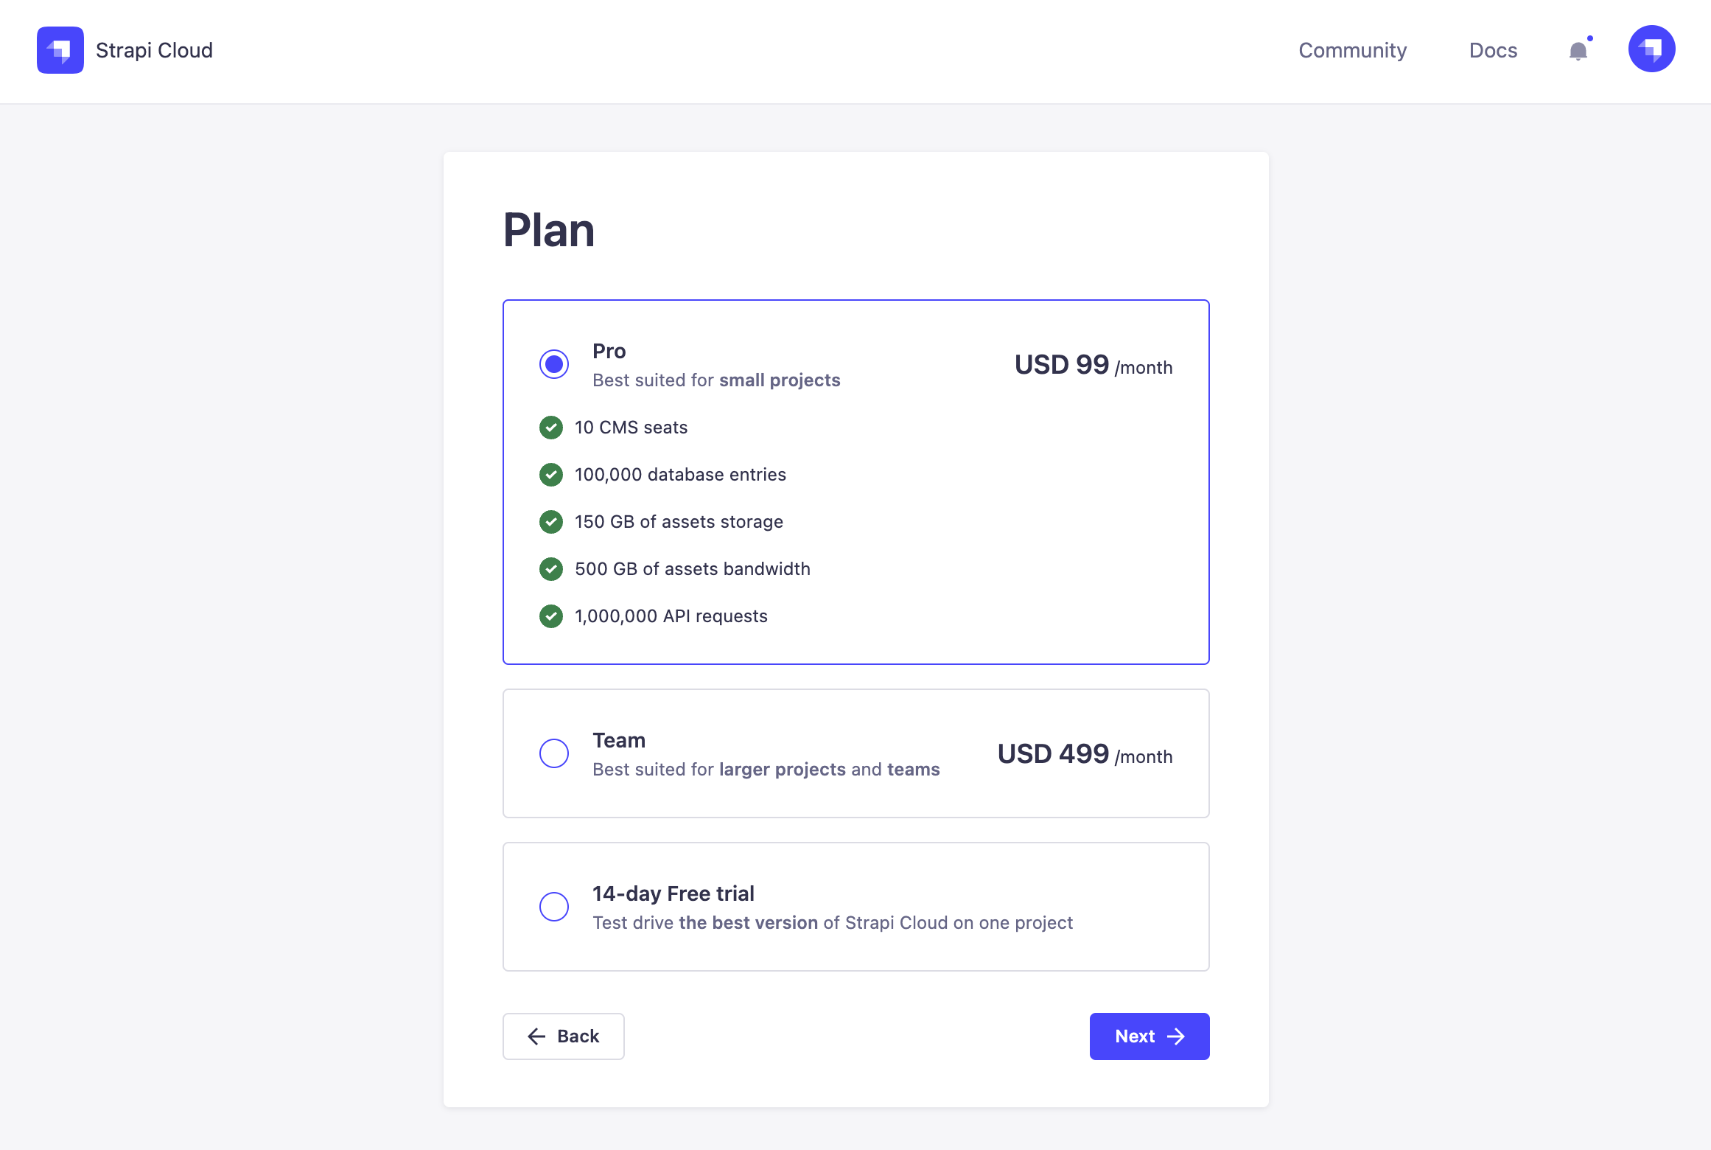Click the Strapi Cloud title text
1711x1150 pixels.
pyautogui.click(x=154, y=50)
